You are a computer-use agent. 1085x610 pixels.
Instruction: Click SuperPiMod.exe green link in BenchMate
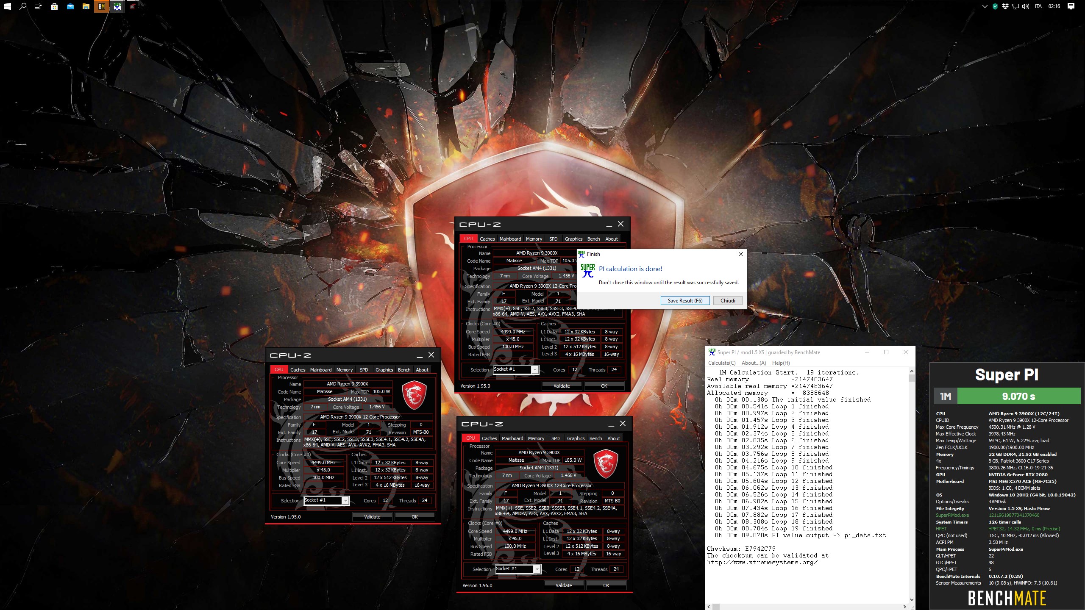(952, 515)
